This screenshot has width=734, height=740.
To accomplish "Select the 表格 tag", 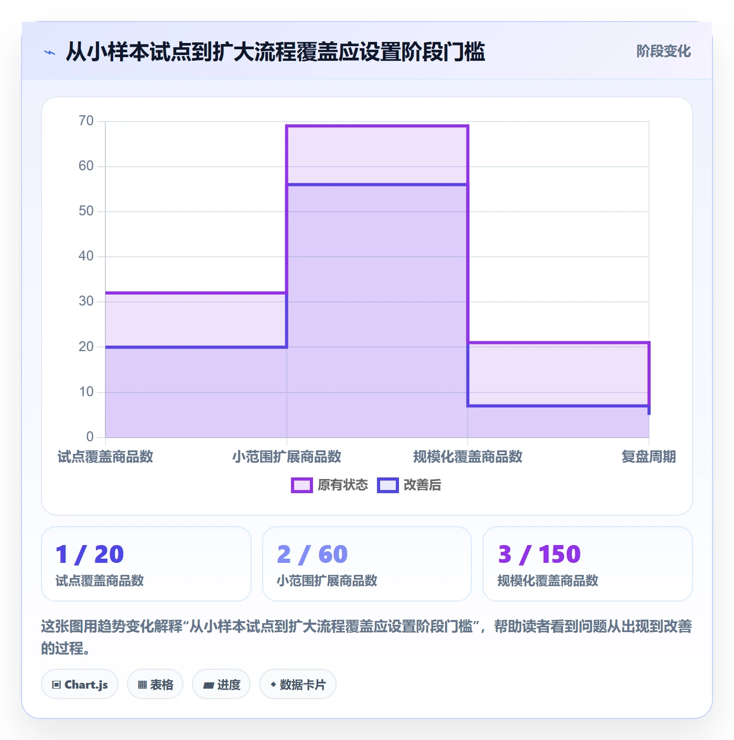I will point(155,684).
